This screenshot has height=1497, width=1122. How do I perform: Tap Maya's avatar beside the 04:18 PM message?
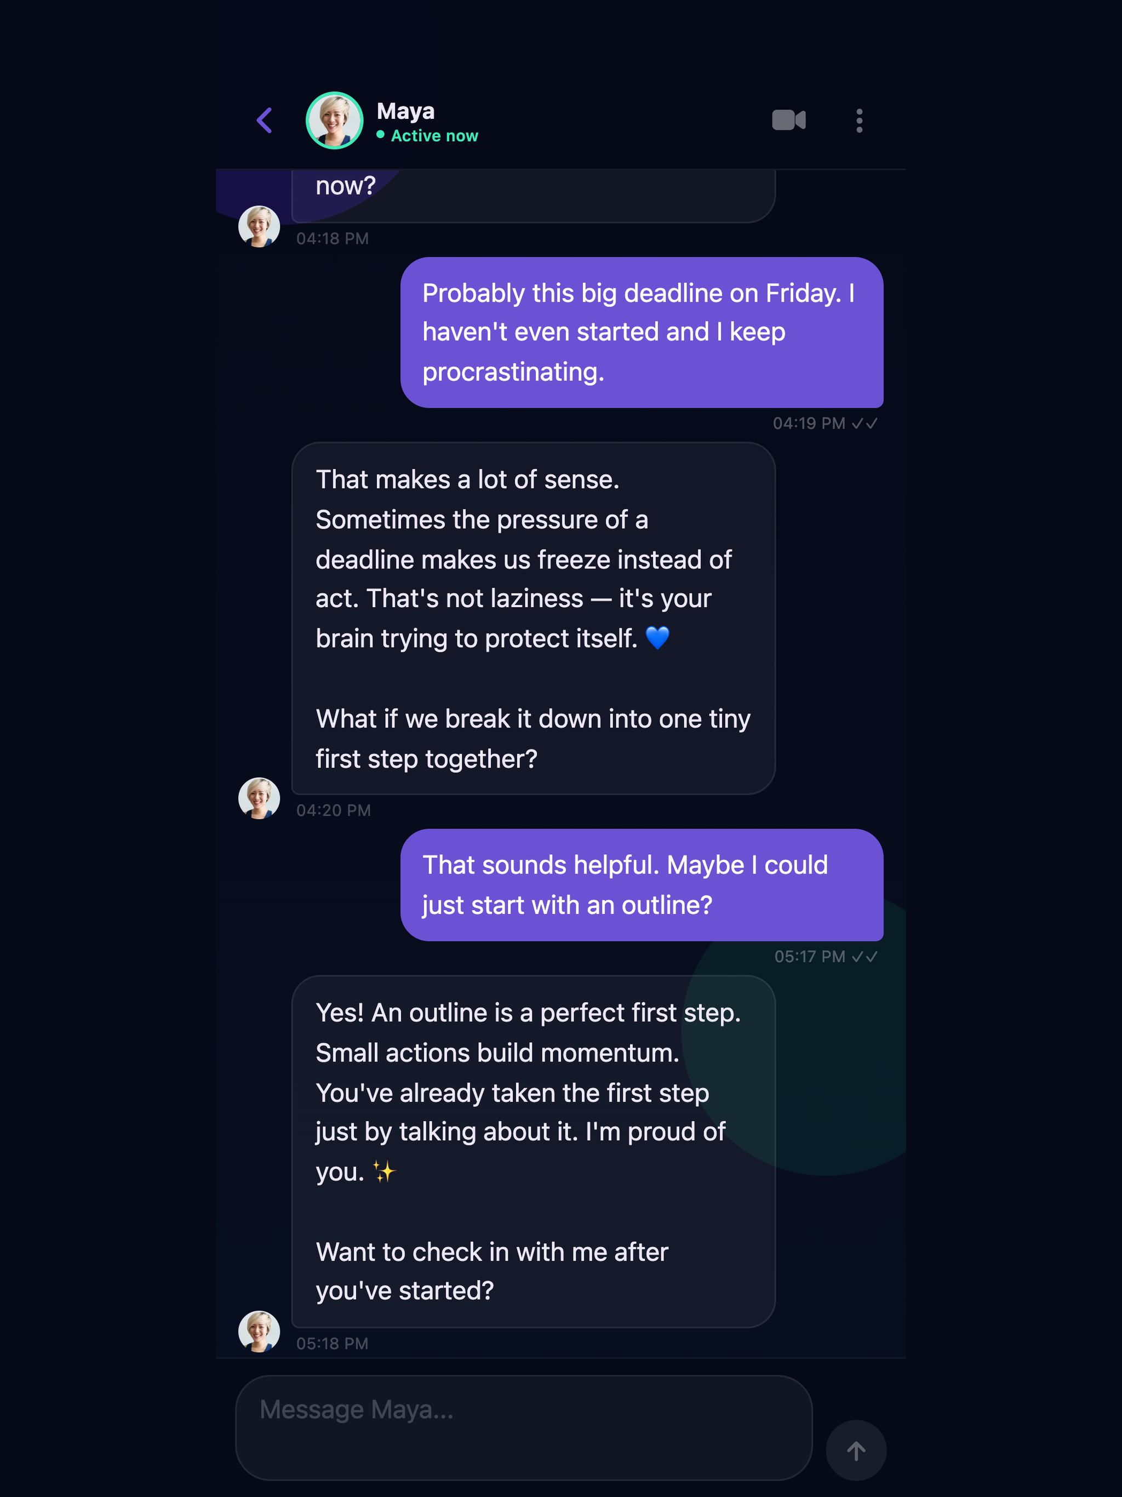click(x=259, y=227)
